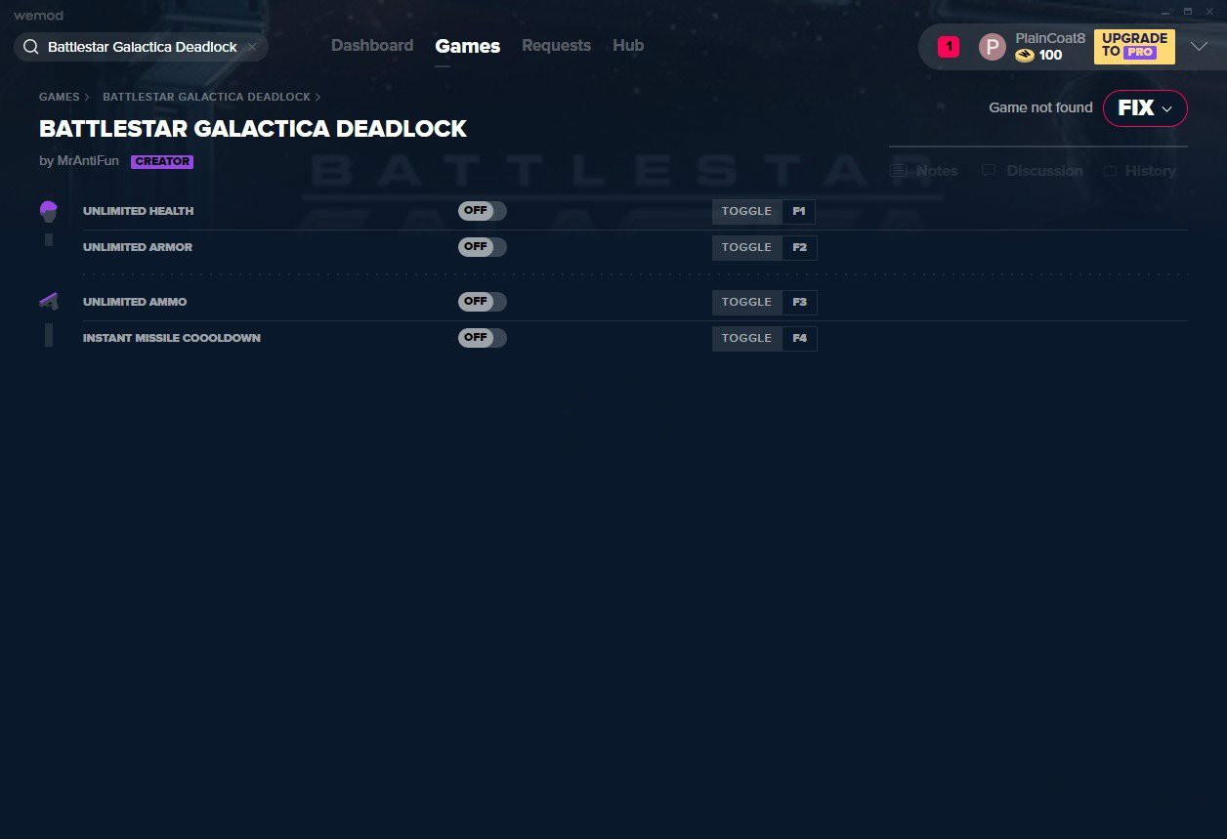Screen dimensions: 1227x839
Task: Clear the Battlestar Galactica Deadlock search text
Action: click(252, 47)
